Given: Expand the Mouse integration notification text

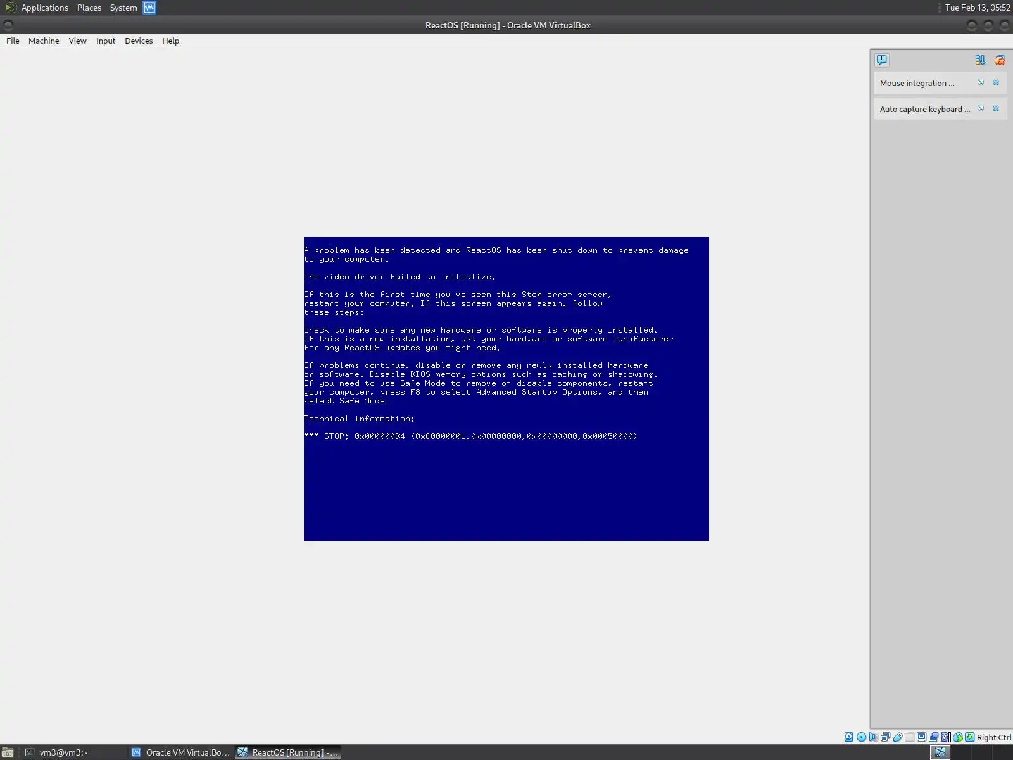Looking at the screenshot, I should tap(917, 83).
